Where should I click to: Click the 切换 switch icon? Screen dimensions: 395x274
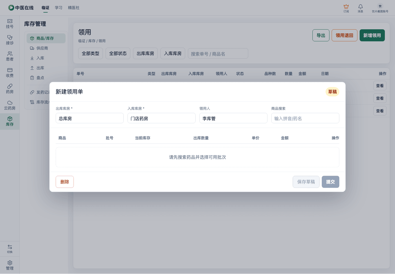[10, 247]
